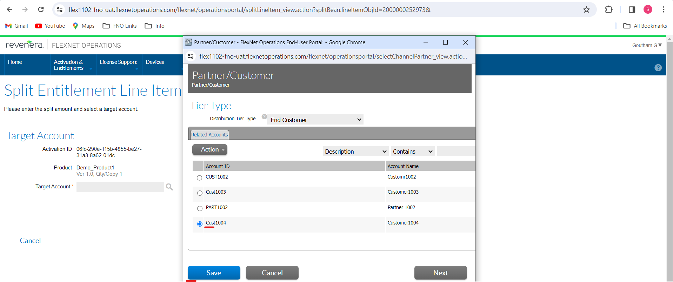Click the gray Cancel button in popup
This screenshot has height=282, width=673.
(272, 273)
